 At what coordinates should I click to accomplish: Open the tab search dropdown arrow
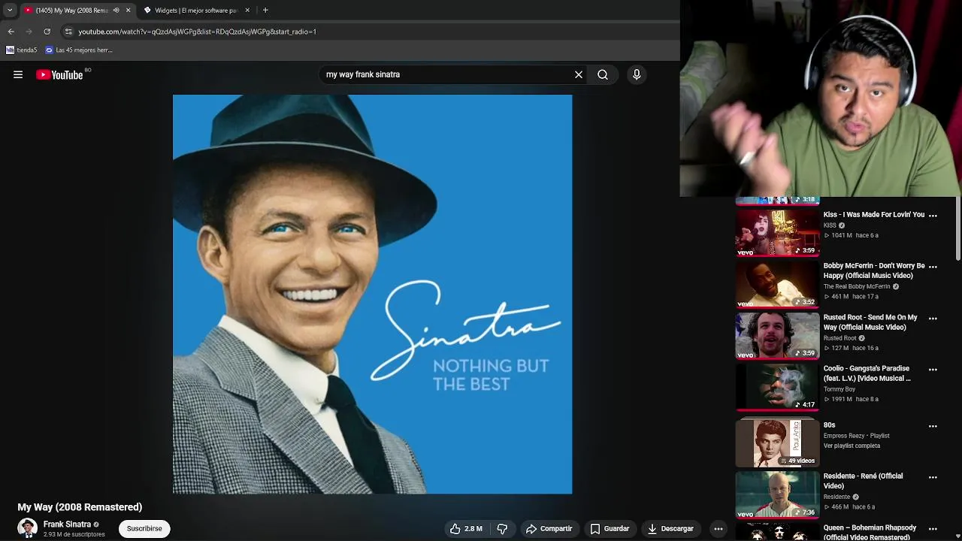point(10,11)
